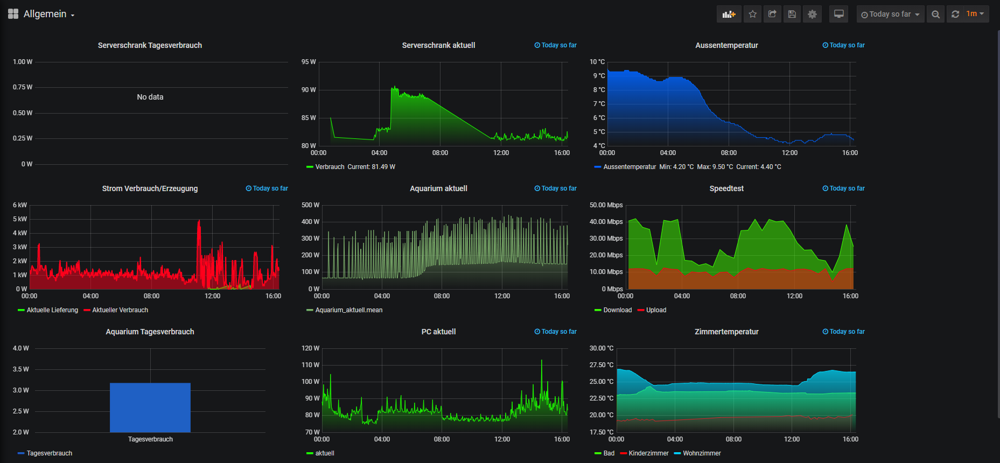Open dashboard settings gear

click(x=812, y=14)
